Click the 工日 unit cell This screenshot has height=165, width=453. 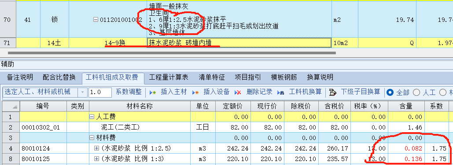(203, 127)
